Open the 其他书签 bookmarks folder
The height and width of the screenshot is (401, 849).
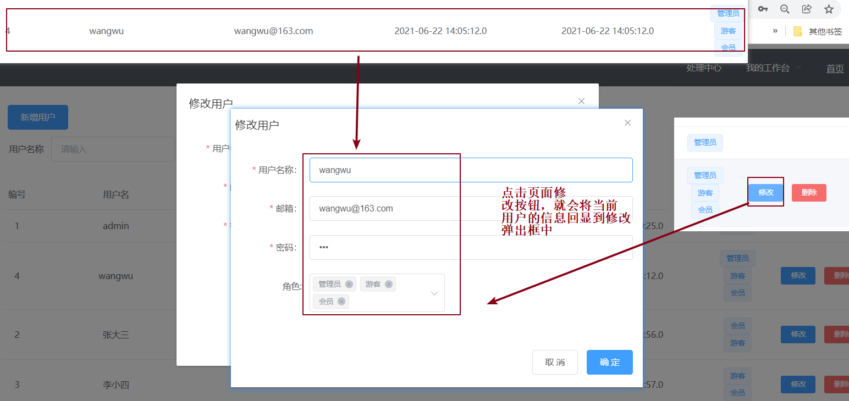(x=818, y=31)
